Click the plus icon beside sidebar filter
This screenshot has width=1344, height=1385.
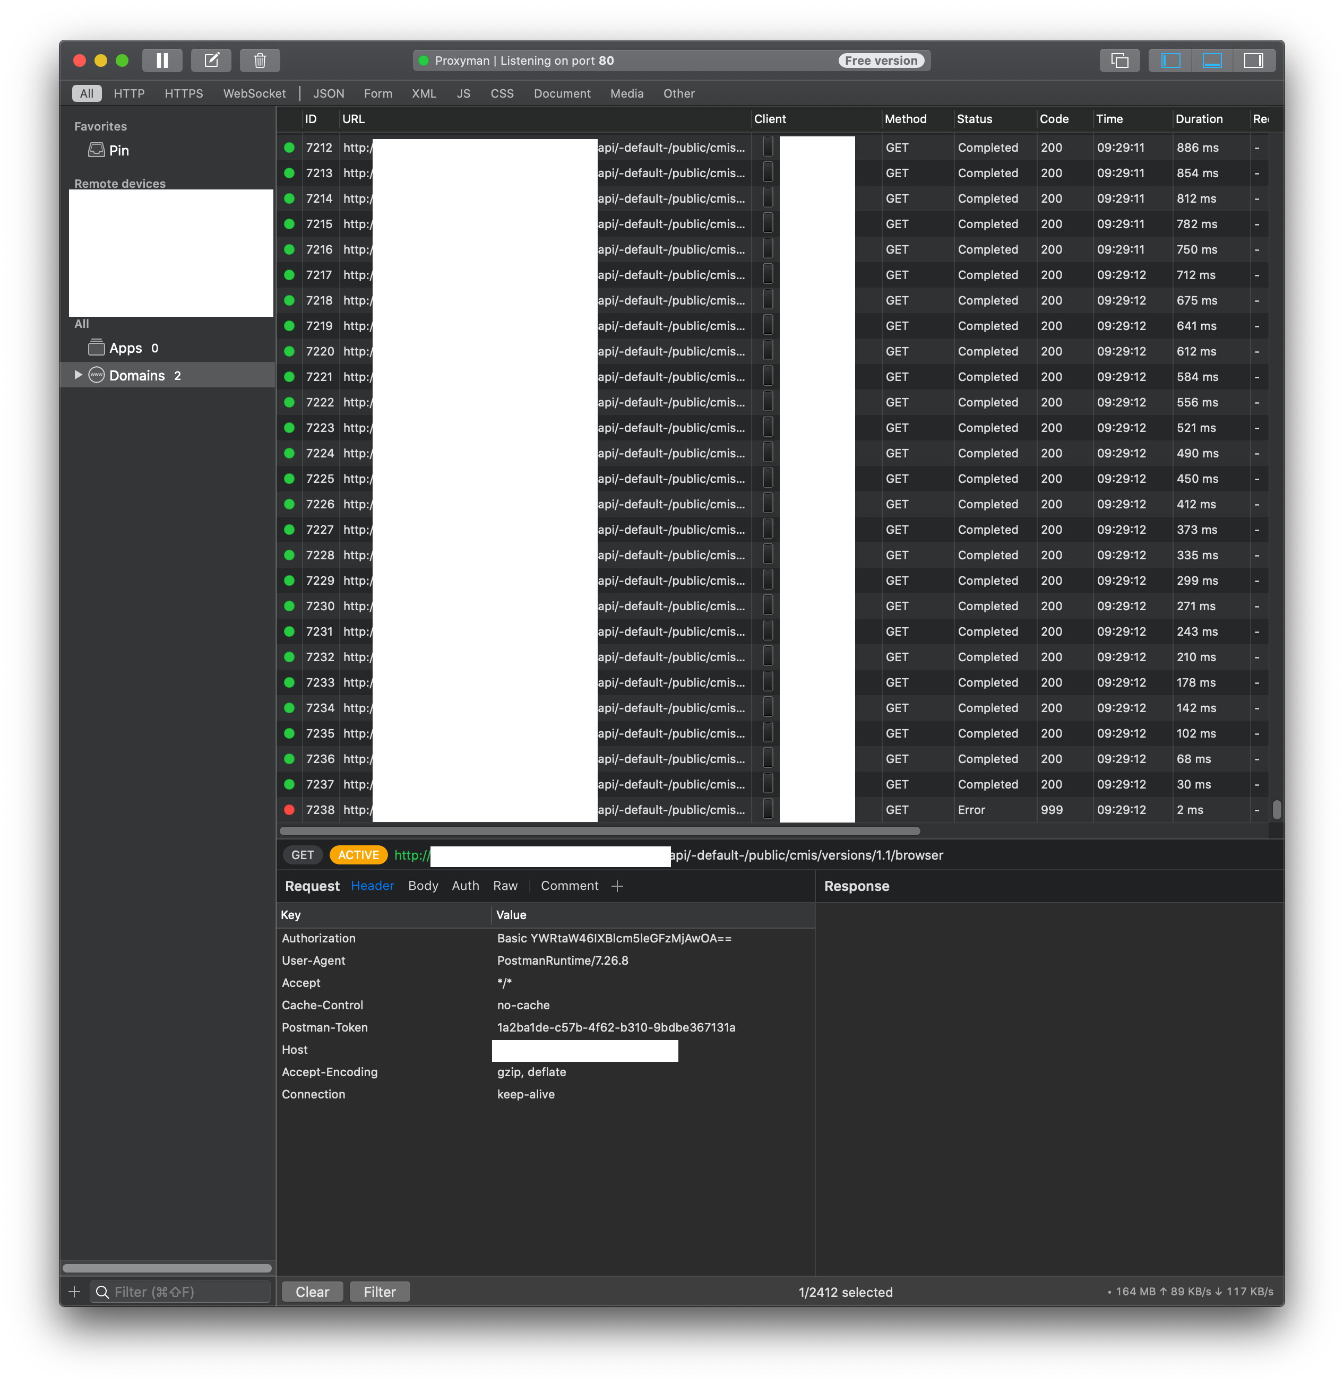pos(74,1292)
